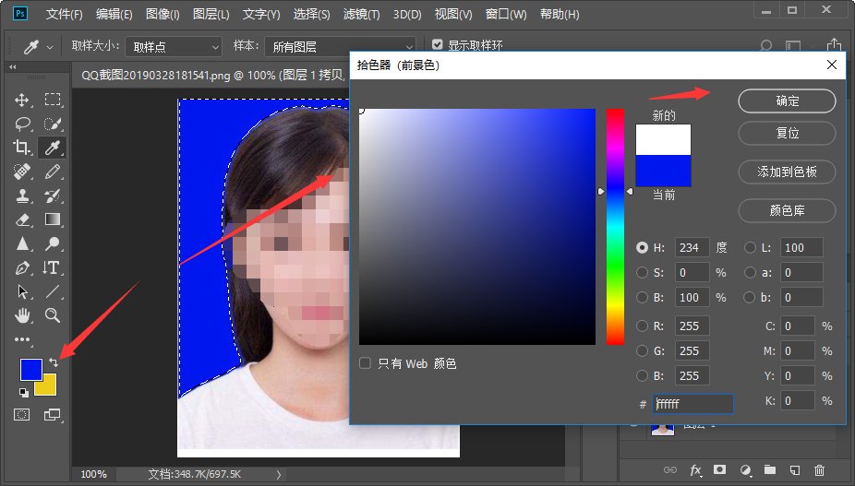Screen dimensions: 855x486
Task: Open the 文件(F) menu
Action: [x=65, y=14]
